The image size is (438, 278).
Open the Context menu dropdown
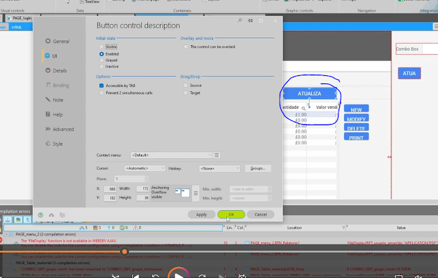click(x=171, y=155)
